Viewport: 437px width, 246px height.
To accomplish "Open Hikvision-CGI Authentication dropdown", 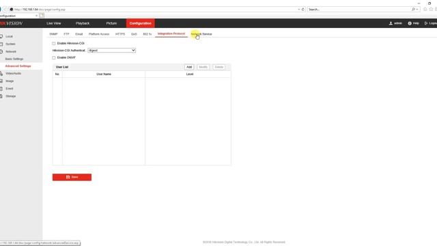I will pos(112,51).
